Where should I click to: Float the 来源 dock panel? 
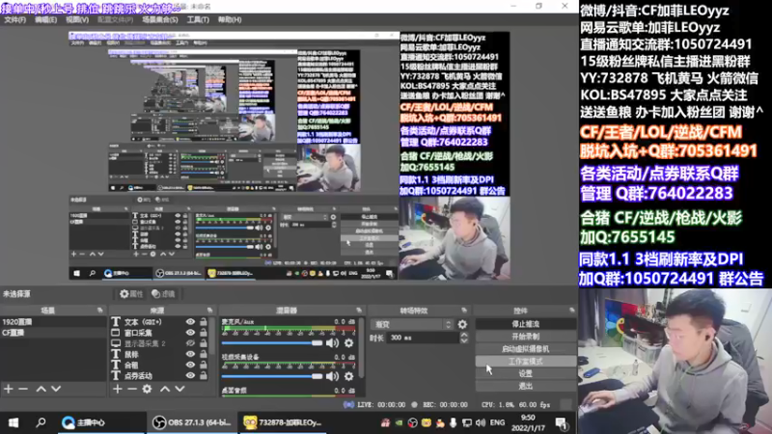(x=209, y=311)
